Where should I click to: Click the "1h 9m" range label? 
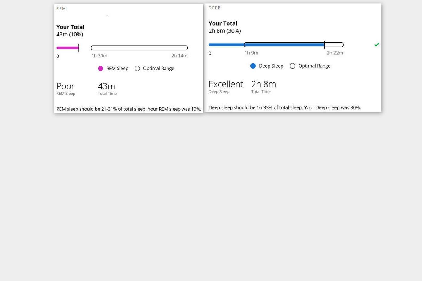click(251, 53)
